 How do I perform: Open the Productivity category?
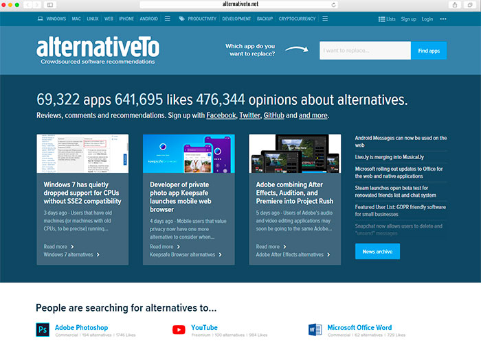[x=202, y=19]
